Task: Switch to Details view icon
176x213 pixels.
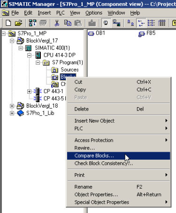Action: [161, 23]
